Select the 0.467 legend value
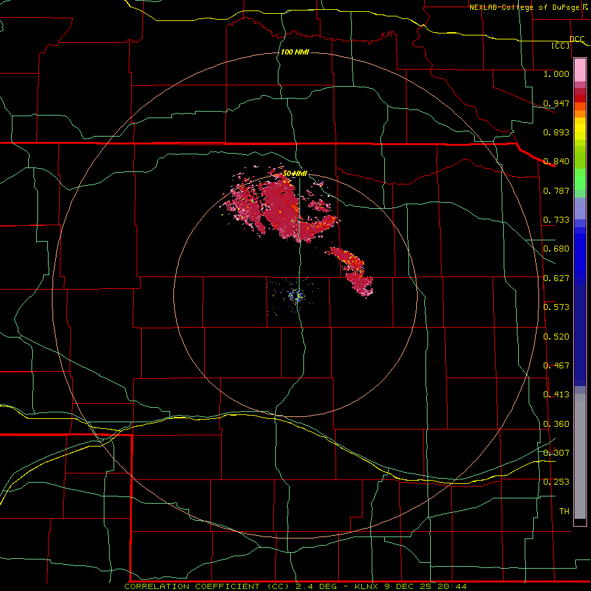591x591 pixels. (x=556, y=366)
